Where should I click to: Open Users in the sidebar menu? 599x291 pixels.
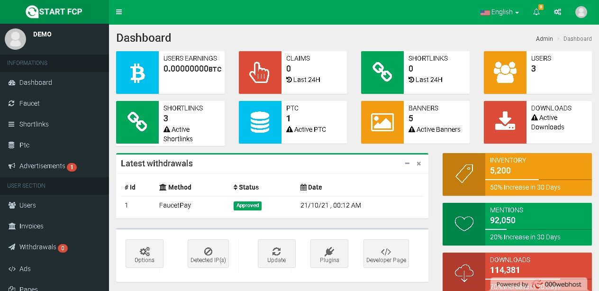point(54,205)
